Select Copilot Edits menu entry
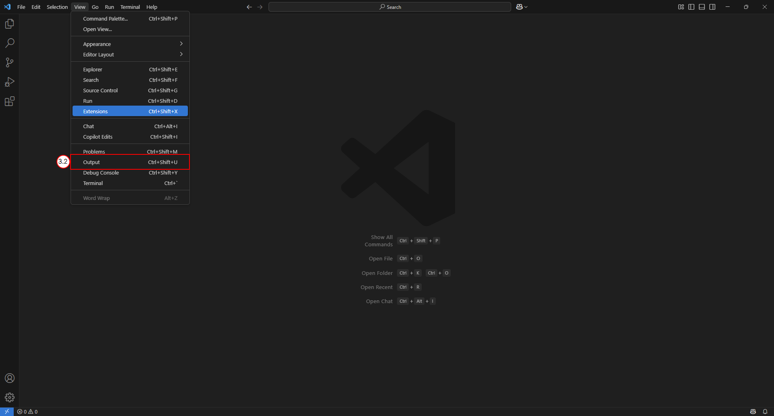 (x=130, y=137)
